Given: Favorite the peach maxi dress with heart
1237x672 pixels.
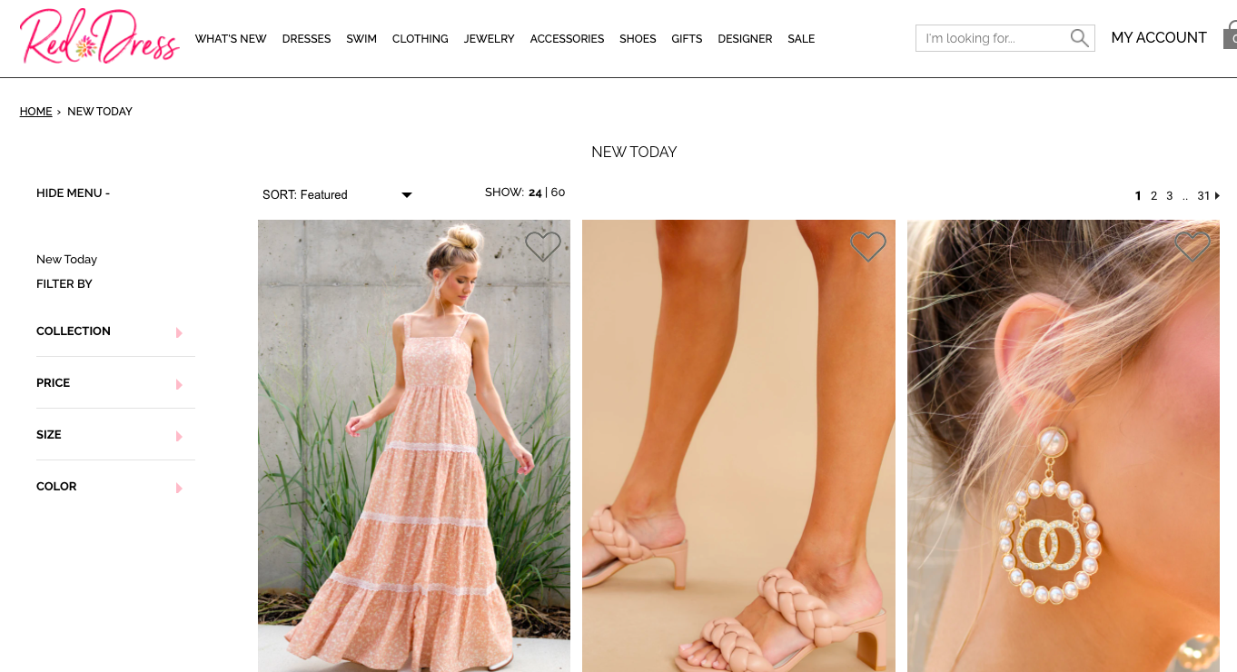Looking at the screenshot, I should 543,246.
